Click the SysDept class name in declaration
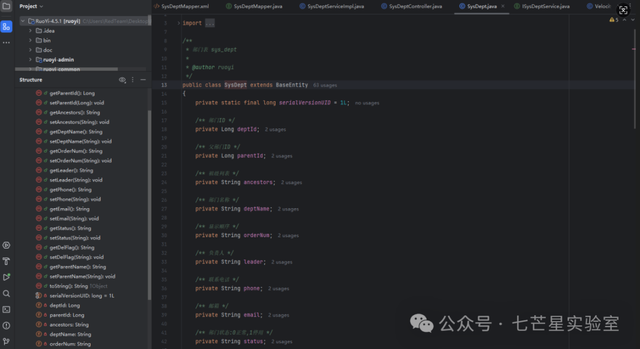Screen dimensions: 640x349 click(235, 85)
